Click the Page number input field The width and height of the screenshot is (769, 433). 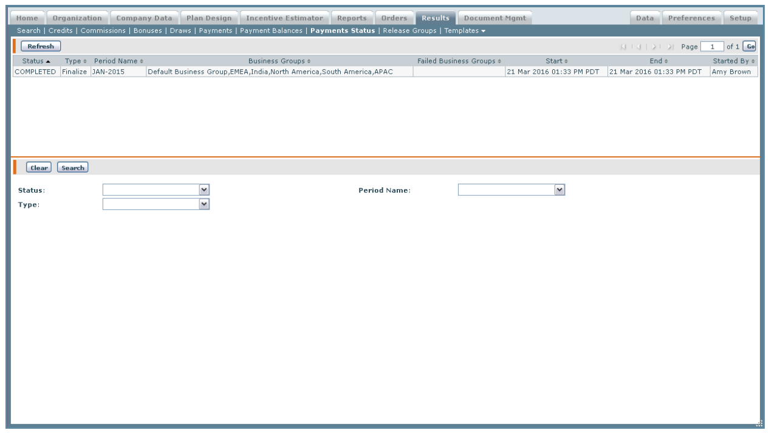pos(712,47)
